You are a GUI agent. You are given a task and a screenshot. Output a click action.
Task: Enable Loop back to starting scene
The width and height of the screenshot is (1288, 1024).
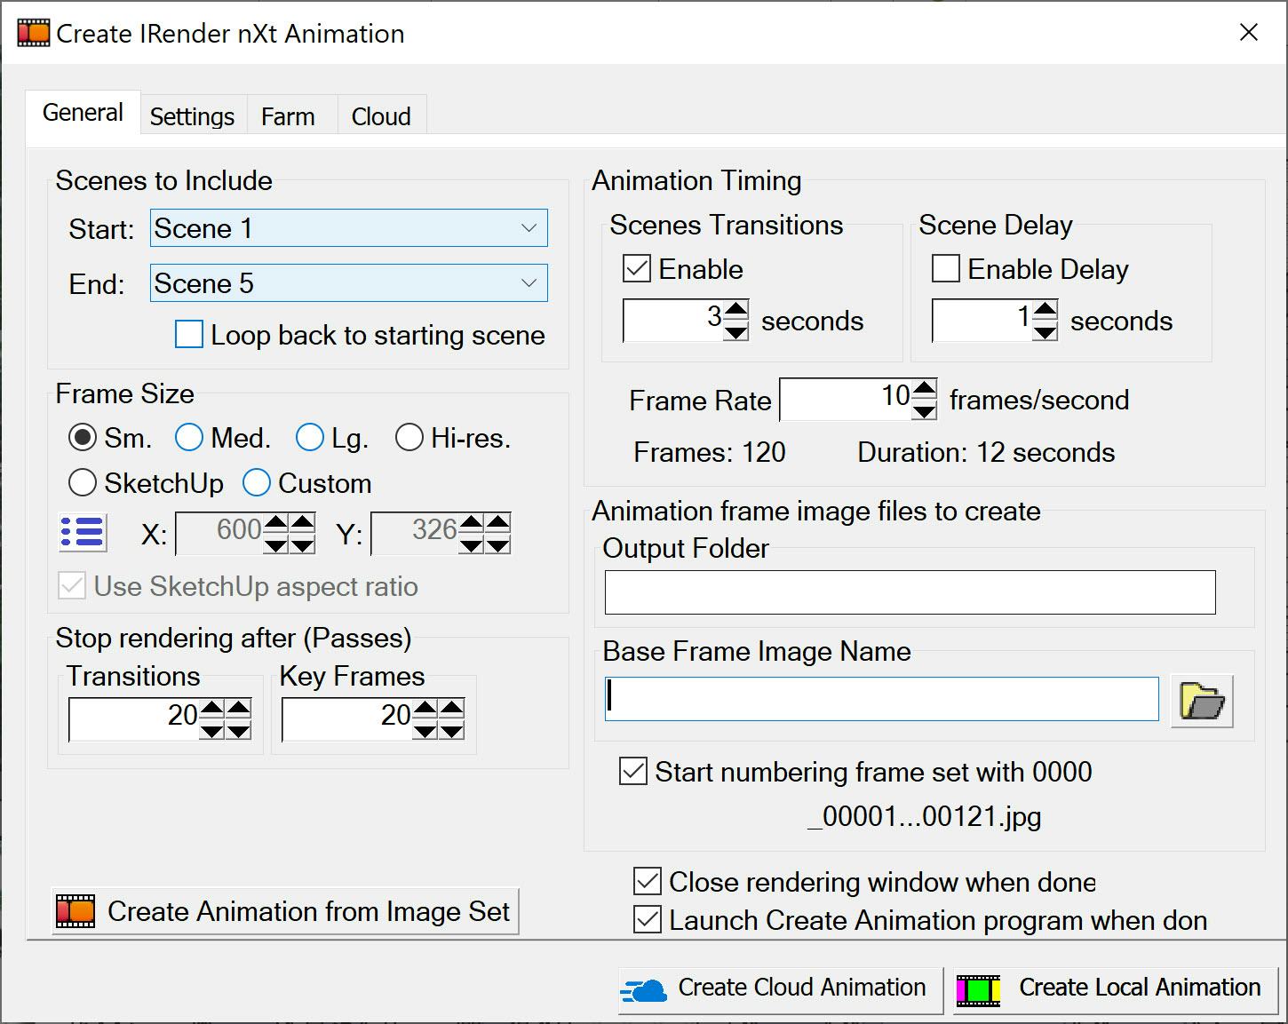tap(188, 335)
